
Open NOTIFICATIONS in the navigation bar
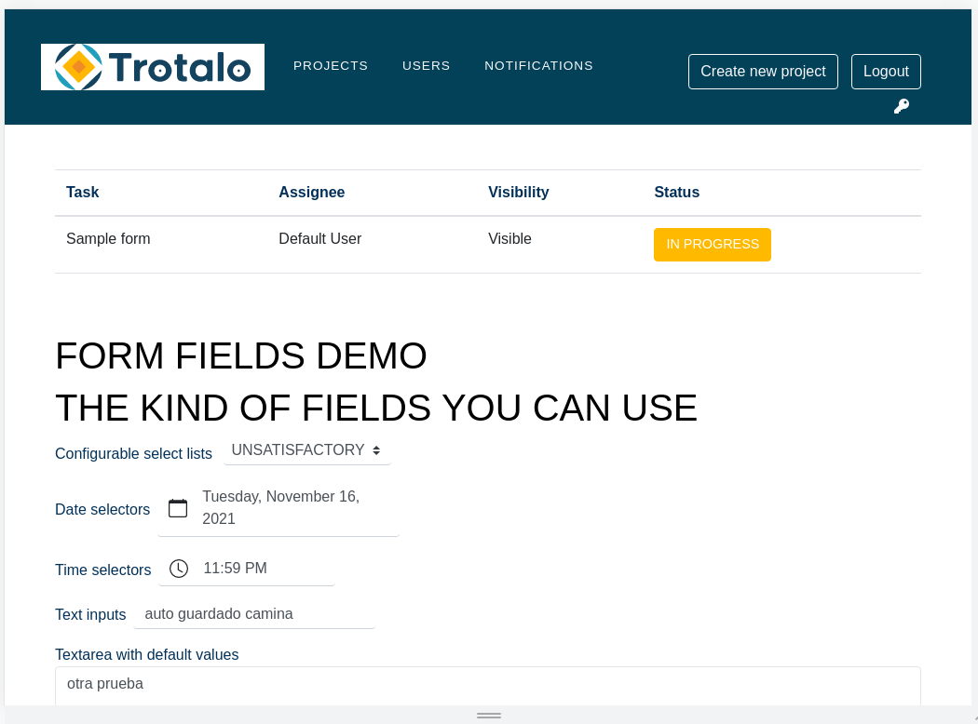[538, 65]
